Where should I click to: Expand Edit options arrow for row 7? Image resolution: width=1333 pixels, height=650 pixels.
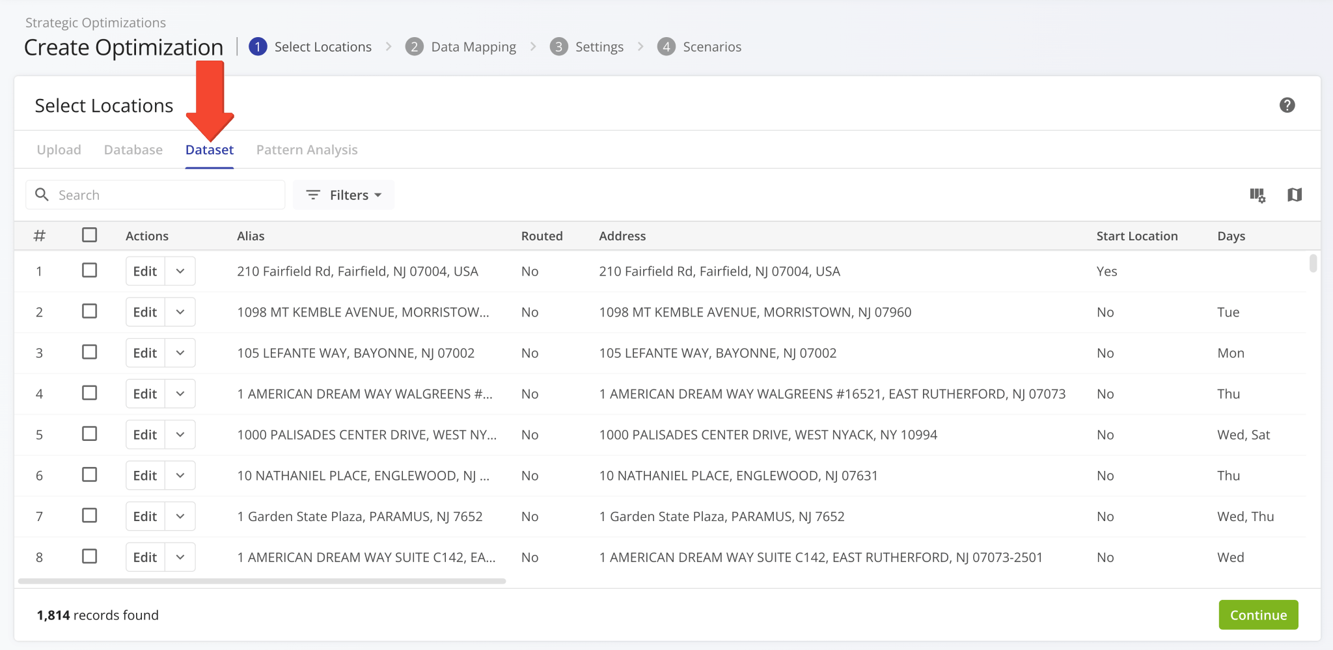(180, 516)
